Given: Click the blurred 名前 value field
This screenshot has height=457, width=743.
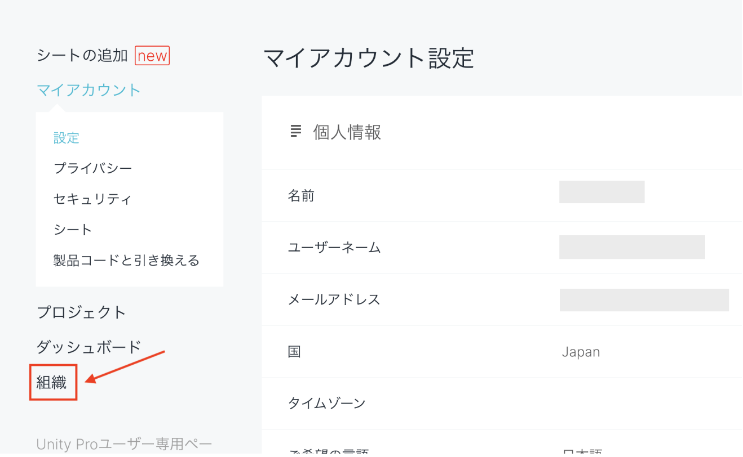Looking at the screenshot, I should [x=602, y=192].
